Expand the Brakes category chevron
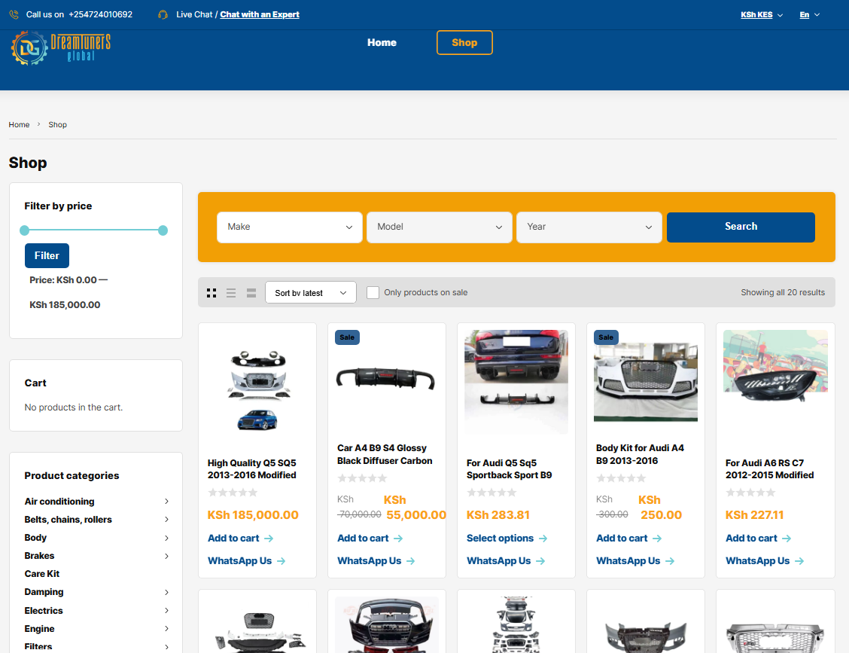849x653 pixels. tap(166, 556)
